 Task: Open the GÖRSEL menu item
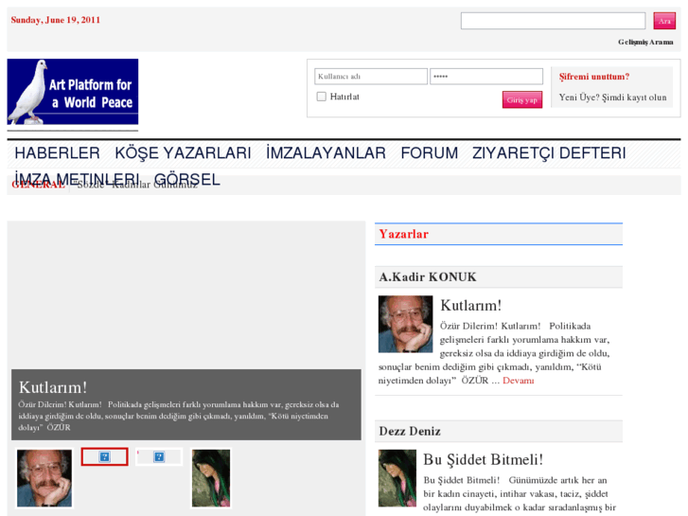tap(187, 179)
